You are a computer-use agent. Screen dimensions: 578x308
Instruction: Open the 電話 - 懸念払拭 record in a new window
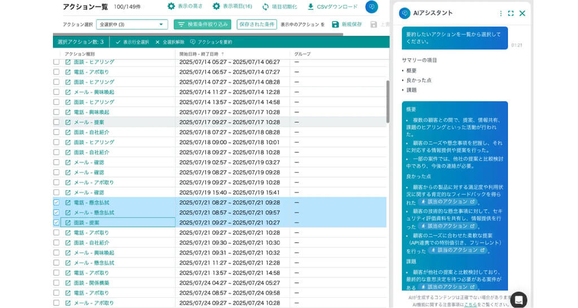68,203
